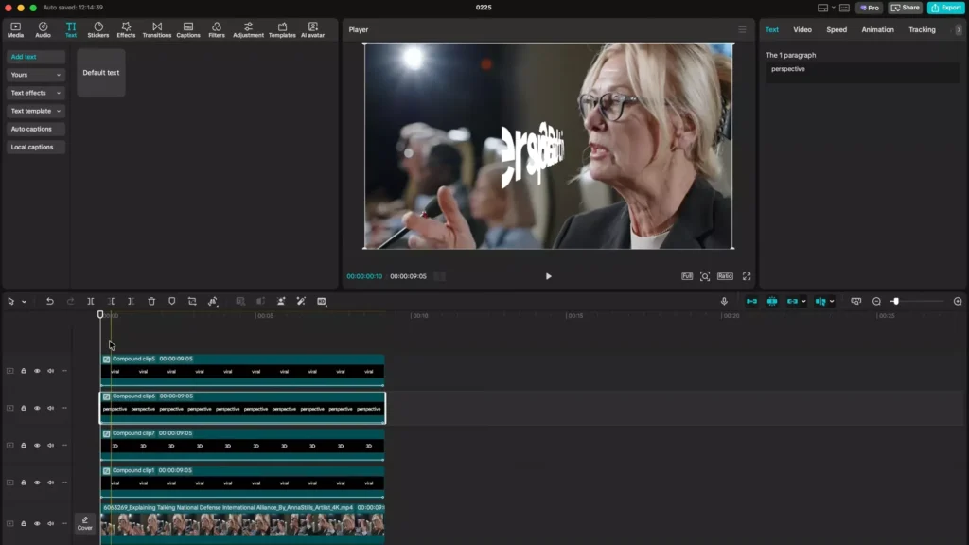
Task: Open the Filters panel
Action: point(216,28)
